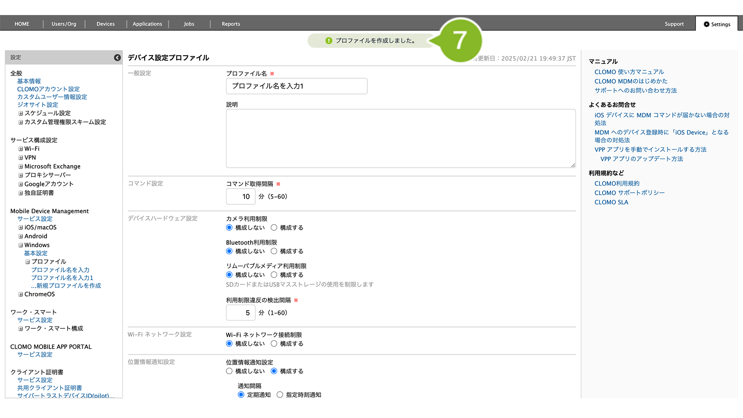This screenshot has width=743, height=418.
Task: Choose 指定時刻通知 for notification interval
Action: click(x=280, y=395)
